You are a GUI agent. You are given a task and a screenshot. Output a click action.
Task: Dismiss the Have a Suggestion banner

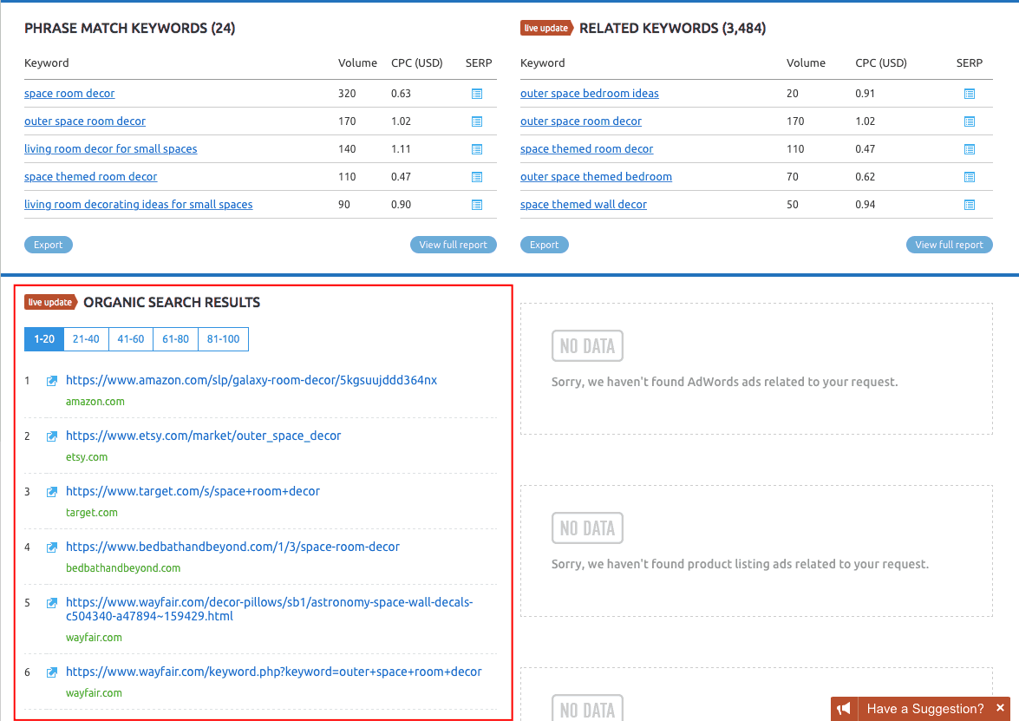click(x=1000, y=708)
